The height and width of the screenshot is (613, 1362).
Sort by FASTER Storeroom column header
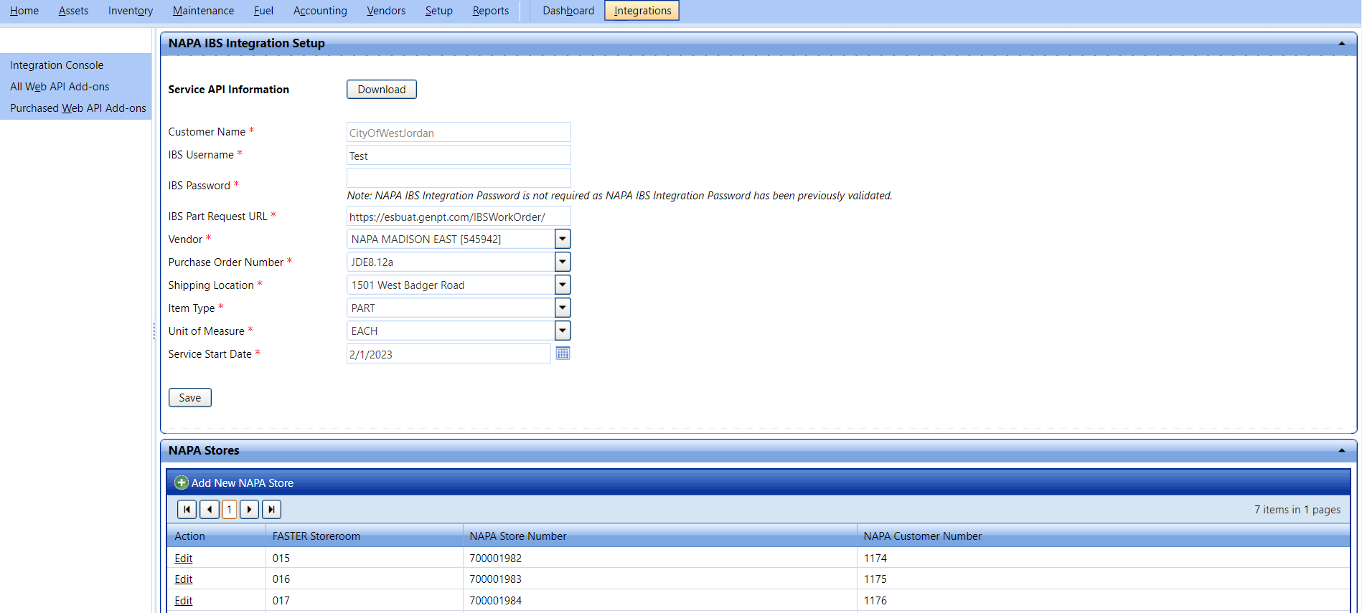[x=316, y=536]
